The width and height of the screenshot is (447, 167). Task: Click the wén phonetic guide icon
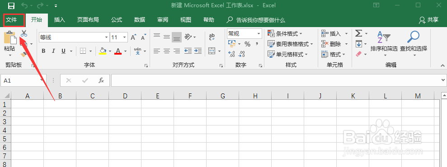click(138, 51)
